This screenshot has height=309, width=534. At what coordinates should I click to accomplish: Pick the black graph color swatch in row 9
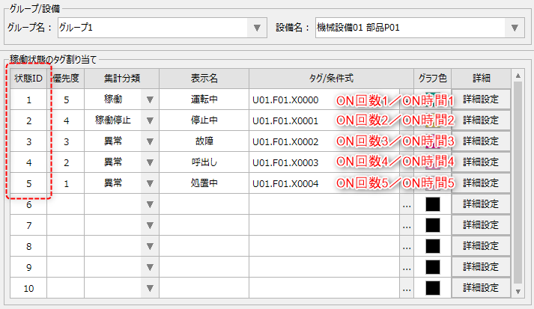tap(432, 267)
